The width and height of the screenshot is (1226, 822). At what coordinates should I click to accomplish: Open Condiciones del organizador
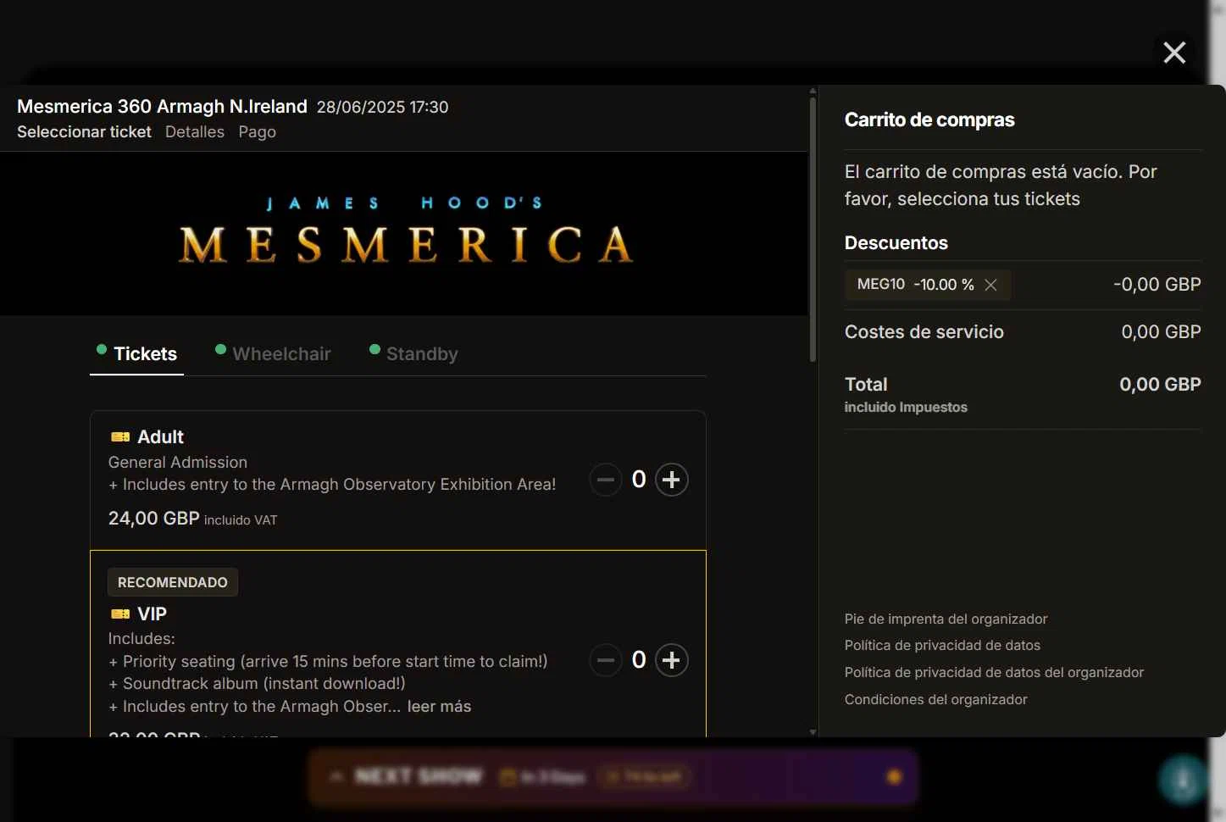pyautogui.click(x=935, y=699)
